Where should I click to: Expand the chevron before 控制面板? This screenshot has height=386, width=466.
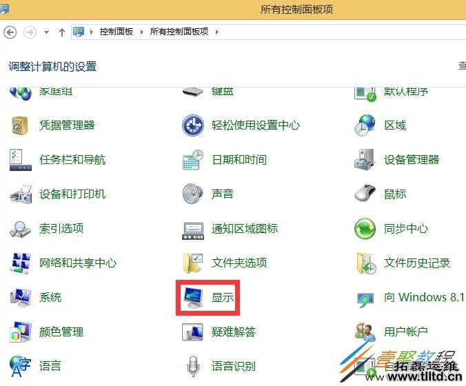[92, 32]
